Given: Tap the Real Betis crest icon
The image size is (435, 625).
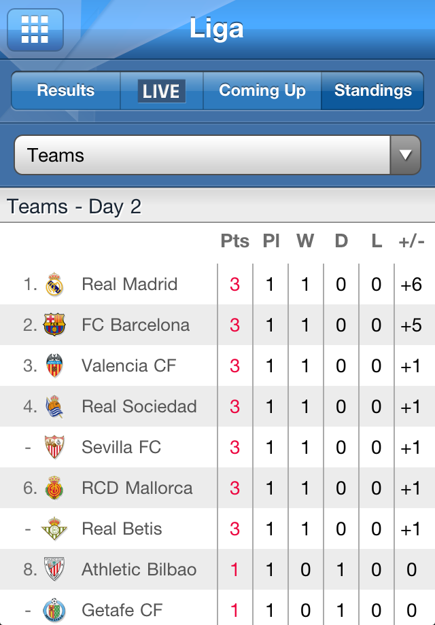Looking at the screenshot, I should (x=54, y=529).
